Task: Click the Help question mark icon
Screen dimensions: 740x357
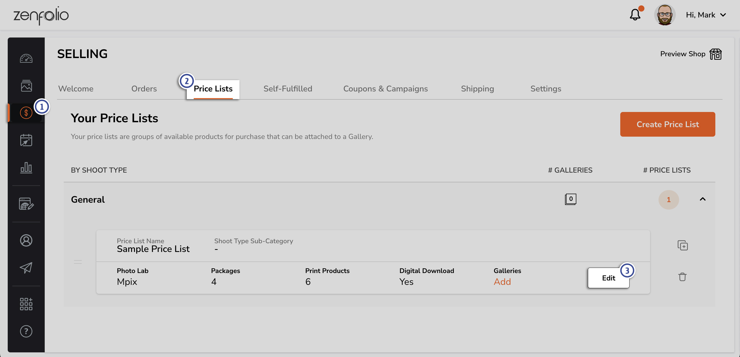Action: (26, 331)
